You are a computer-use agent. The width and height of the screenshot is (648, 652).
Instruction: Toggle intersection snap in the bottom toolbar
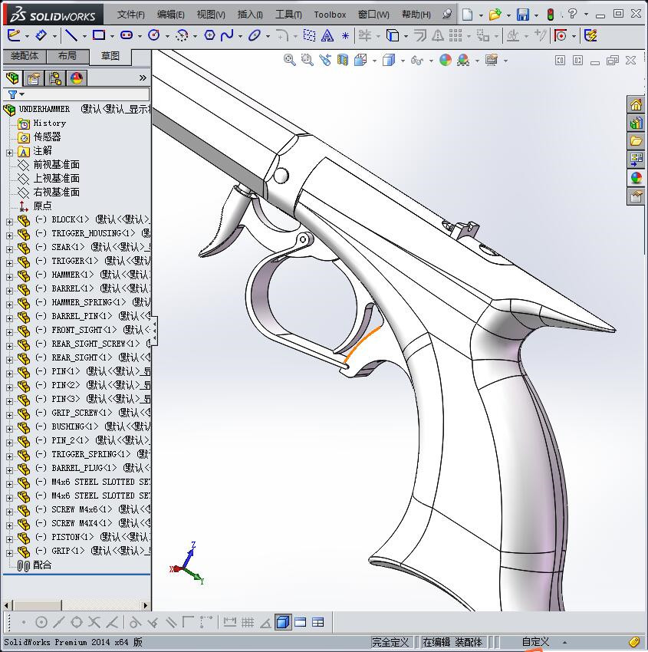94,623
